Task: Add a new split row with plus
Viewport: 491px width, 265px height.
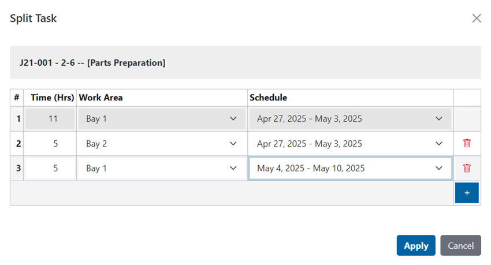Action: pyautogui.click(x=467, y=193)
